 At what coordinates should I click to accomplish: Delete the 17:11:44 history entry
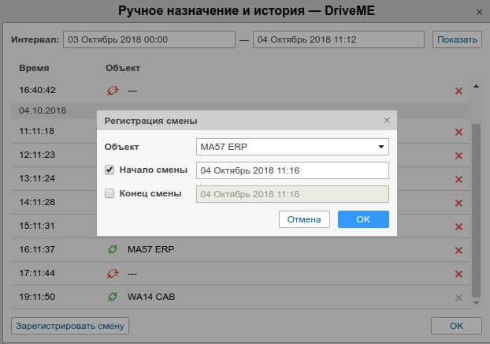pos(458,274)
